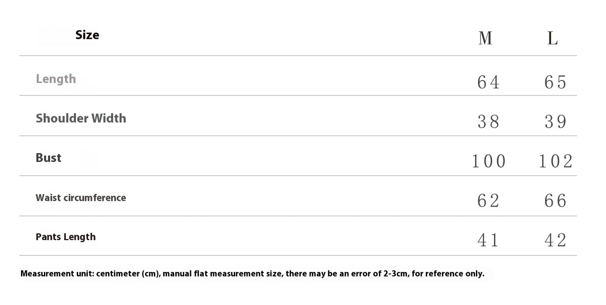Image resolution: width=606 pixels, height=305 pixels.
Task: Click Shoulder Width value 39 for L
Action: pos(555,122)
